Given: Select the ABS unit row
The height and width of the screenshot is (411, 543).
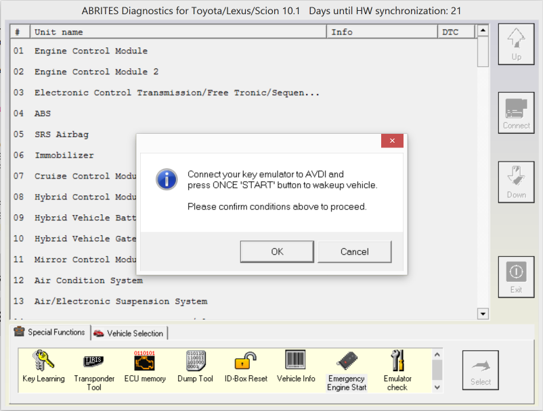Looking at the screenshot, I should click(244, 114).
